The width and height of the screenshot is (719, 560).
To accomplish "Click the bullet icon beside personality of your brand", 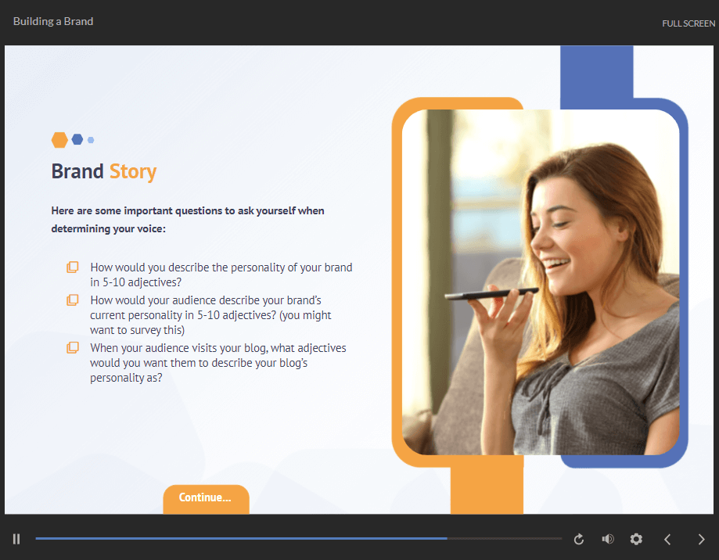I will [73, 267].
